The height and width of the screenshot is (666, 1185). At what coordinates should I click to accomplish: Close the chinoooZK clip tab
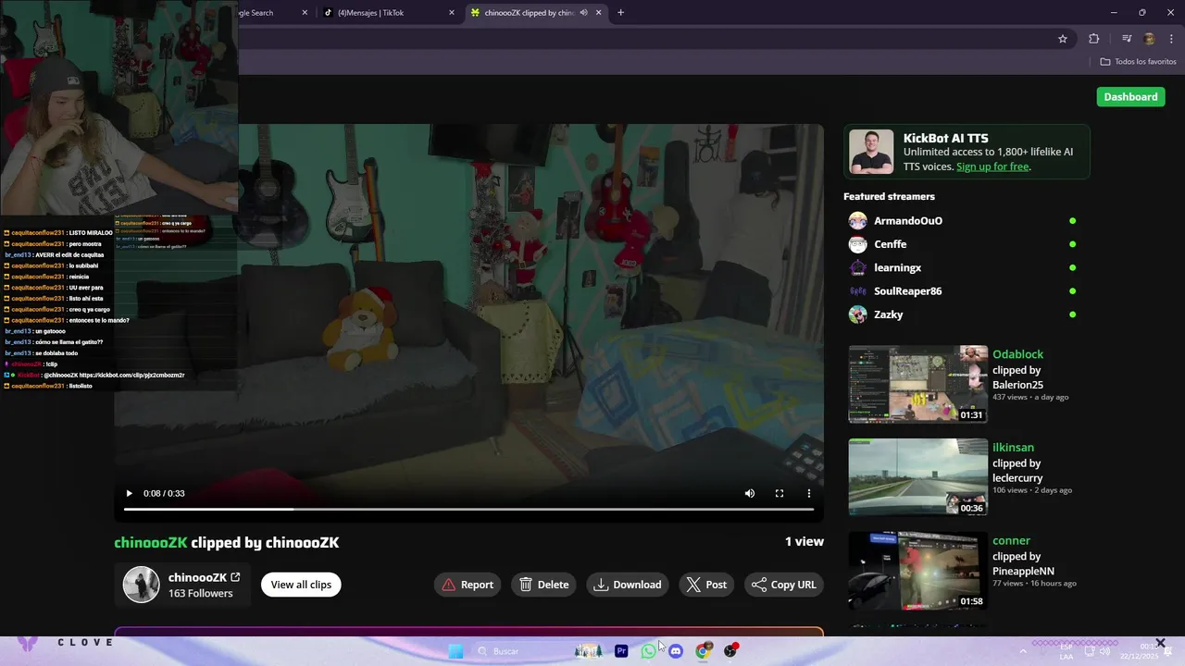point(598,13)
